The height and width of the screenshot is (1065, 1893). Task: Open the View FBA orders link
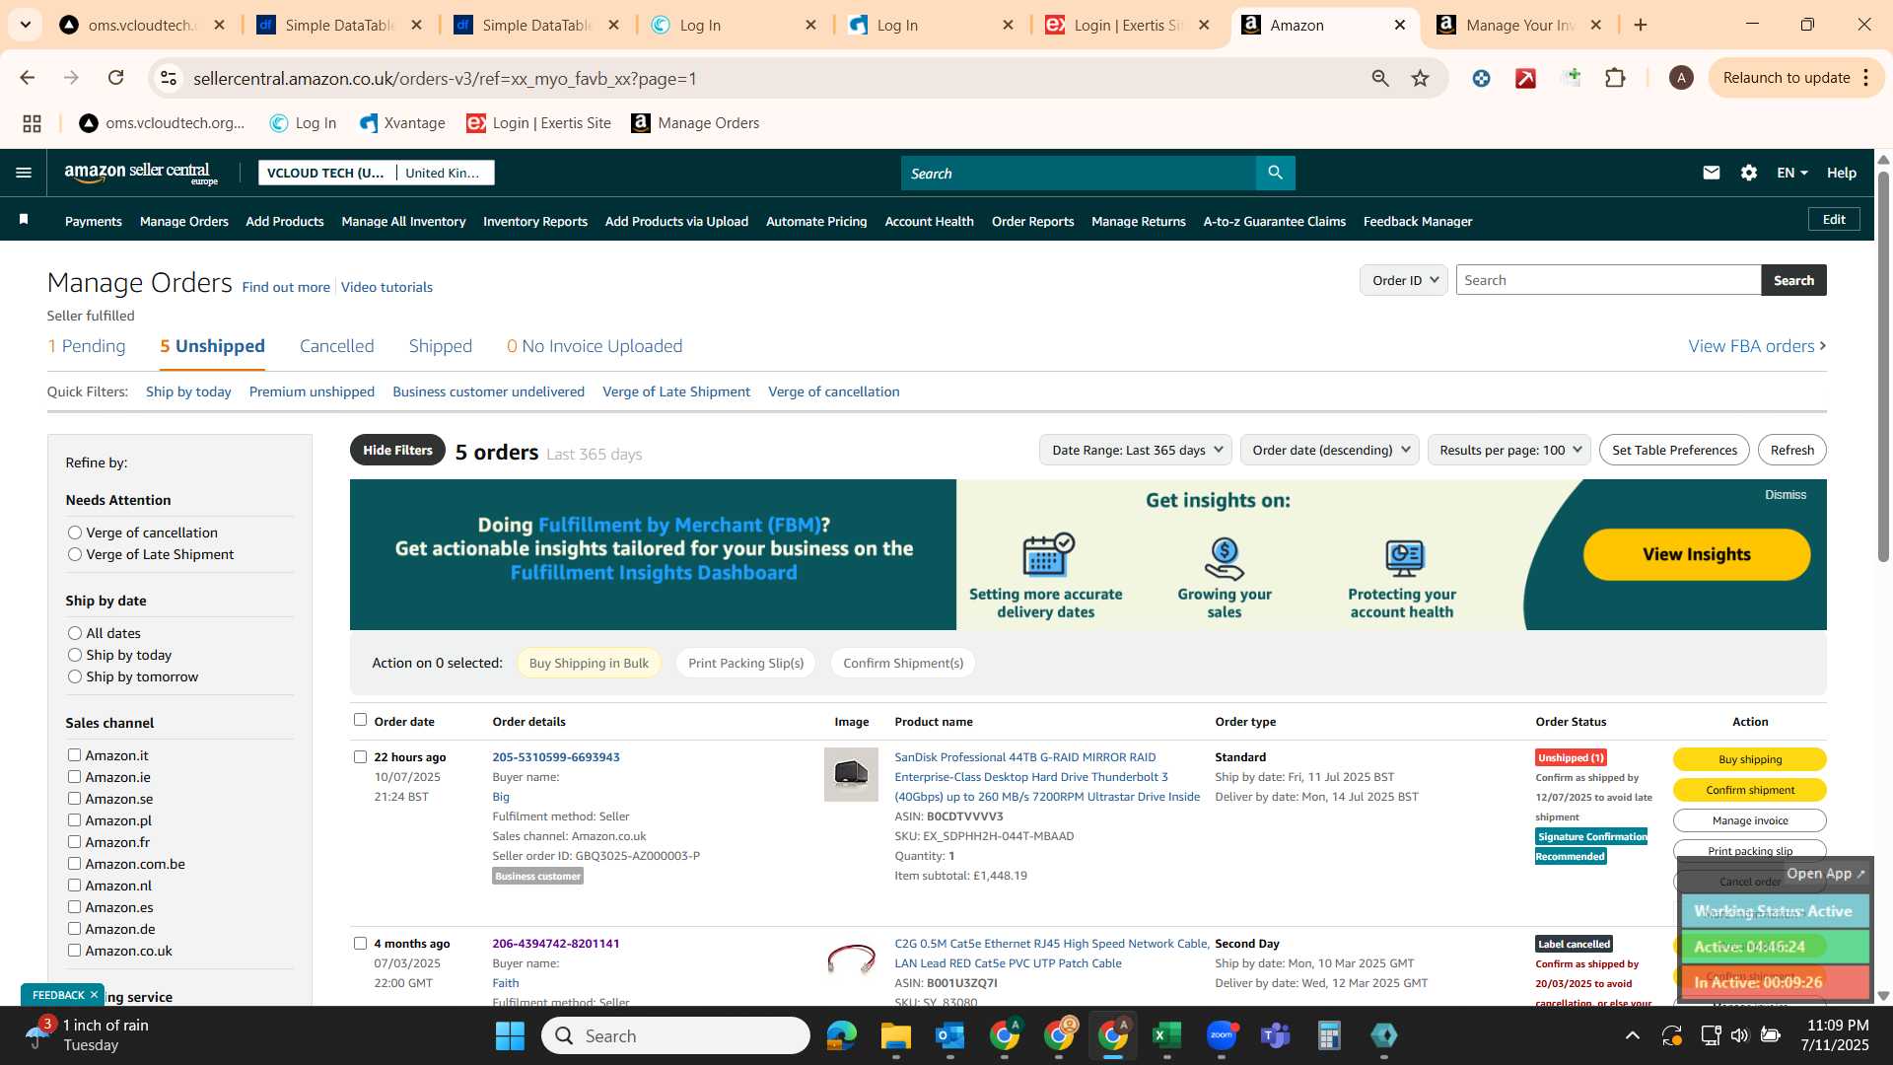pos(1757,346)
